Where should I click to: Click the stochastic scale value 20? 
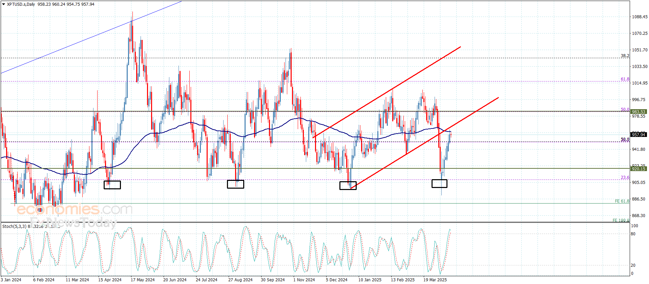(633, 265)
